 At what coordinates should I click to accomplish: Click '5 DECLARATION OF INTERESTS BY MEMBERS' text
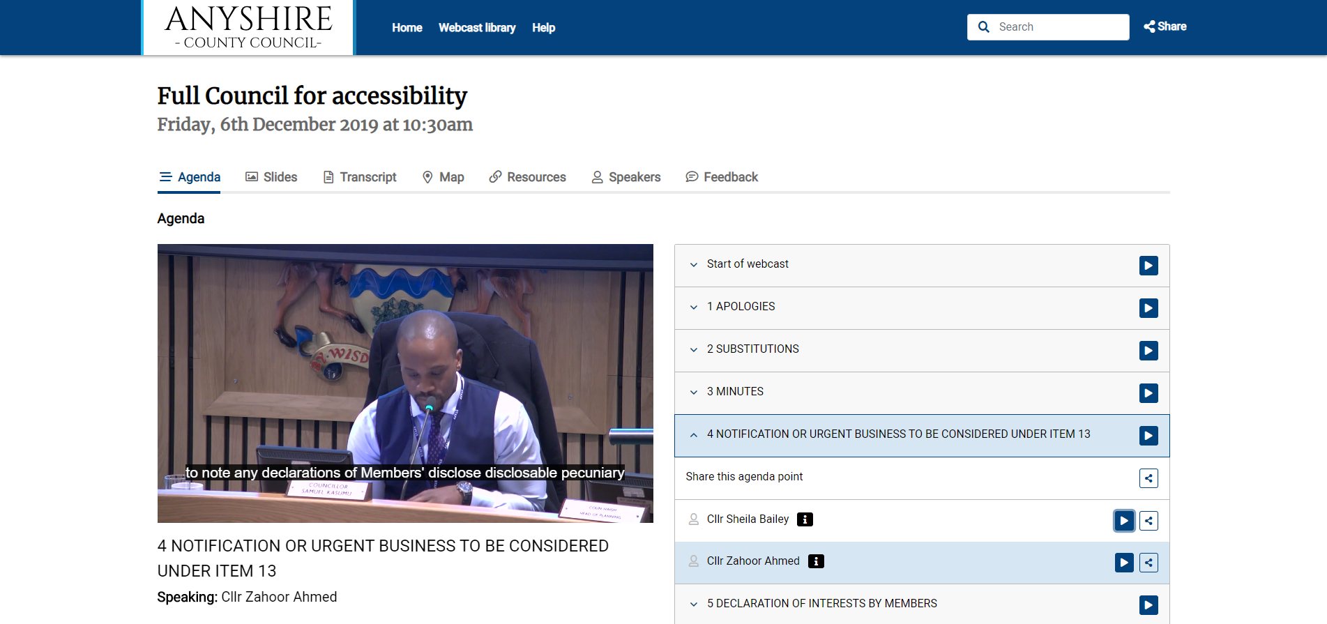(822, 604)
